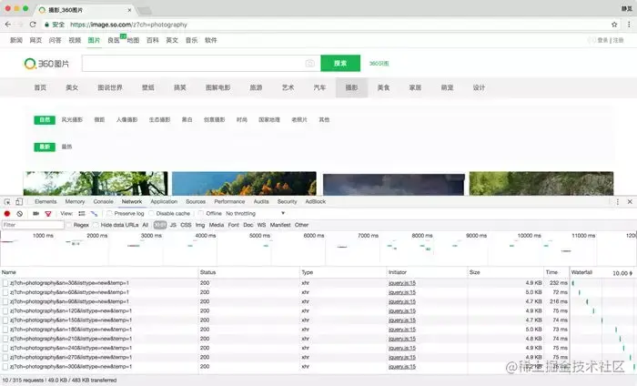Open the Chrome three-dot menu
This screenshot has width=637, height=386.
tap(629, 25)
